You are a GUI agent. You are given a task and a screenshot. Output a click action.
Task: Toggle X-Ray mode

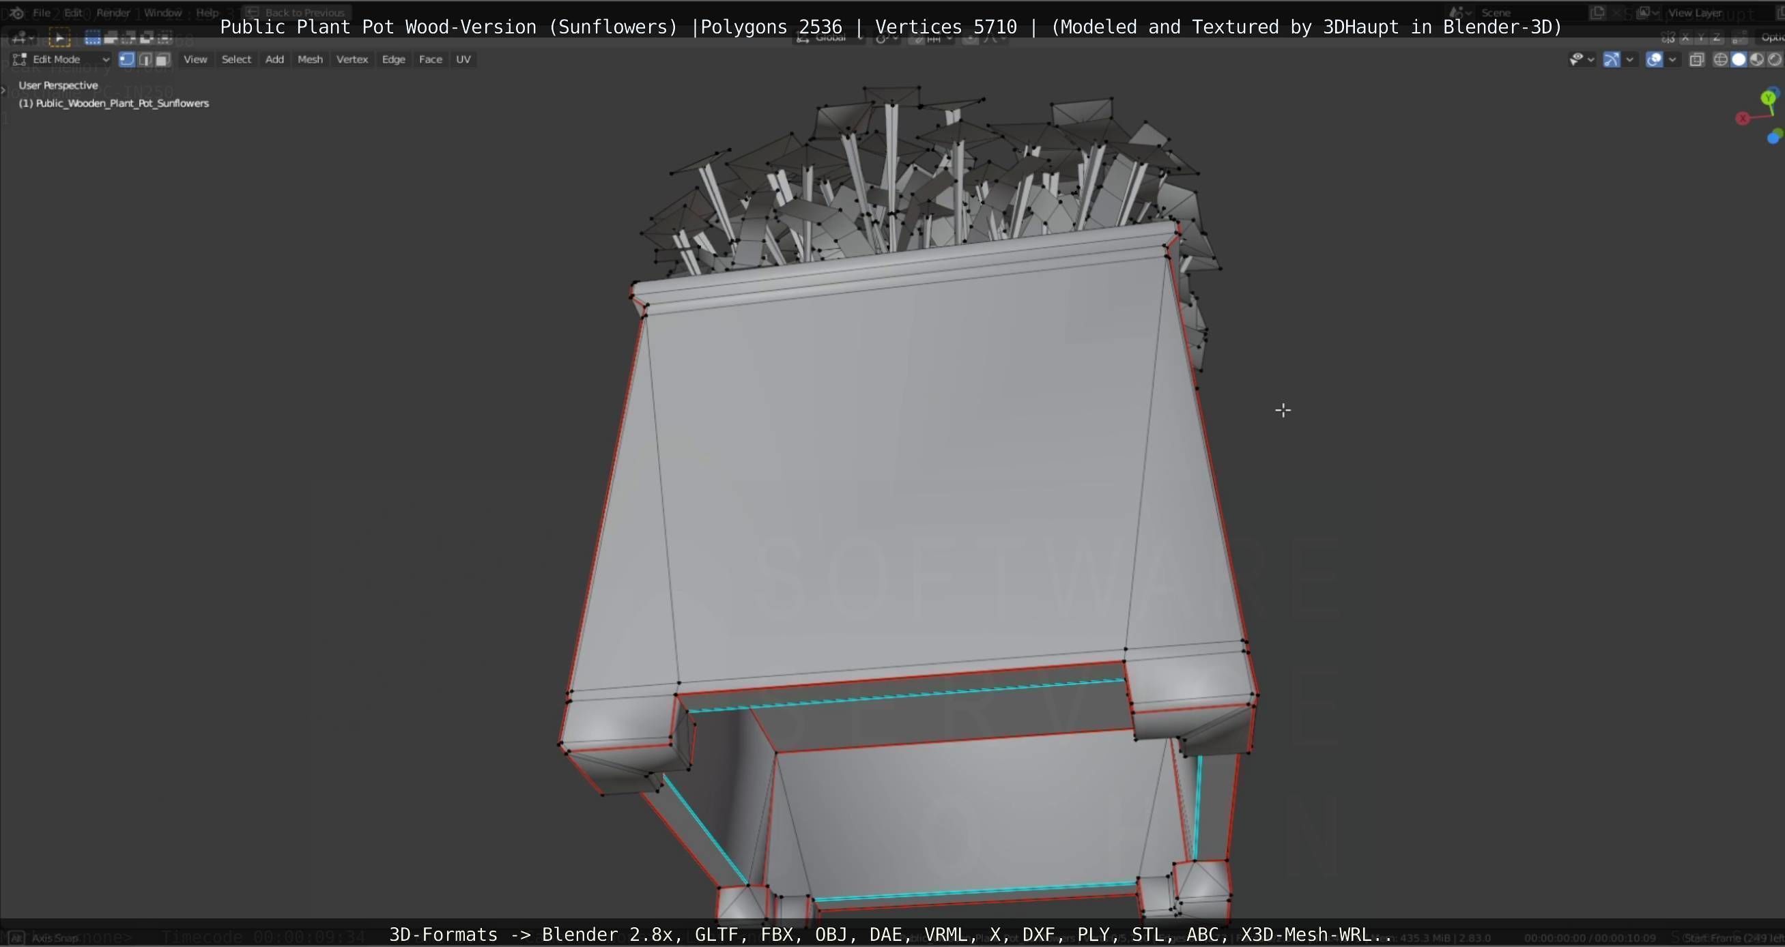1696,59
